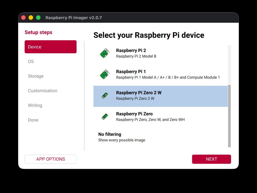Select the Device setup step

point(50,47)
